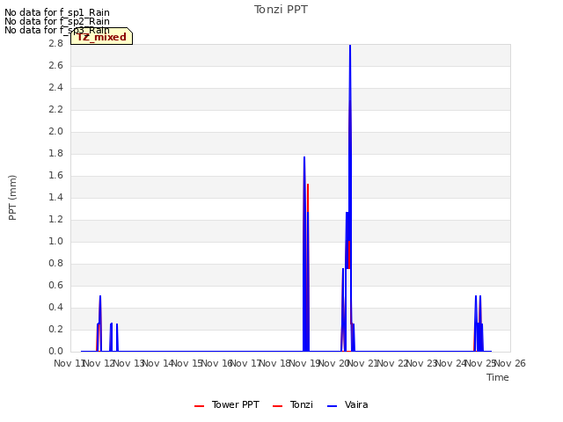Click the Vaira legend entry
The width and height of the screenshot is (563, 422).
pos(347,404)
